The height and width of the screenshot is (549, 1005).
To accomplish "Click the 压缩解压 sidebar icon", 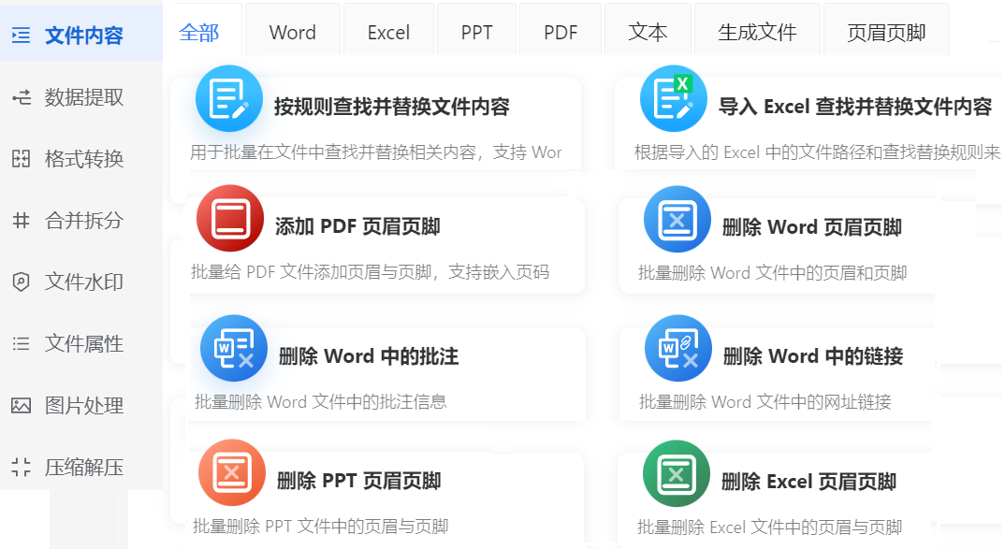I will 22,468.
